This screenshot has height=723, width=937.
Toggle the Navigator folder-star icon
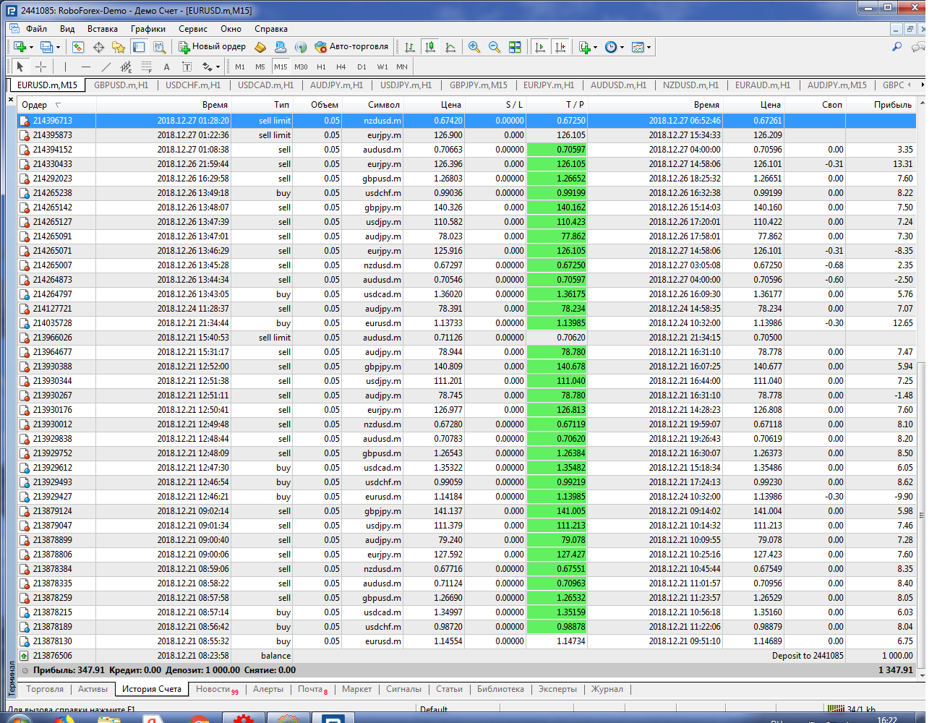click(x=119, y=47)
